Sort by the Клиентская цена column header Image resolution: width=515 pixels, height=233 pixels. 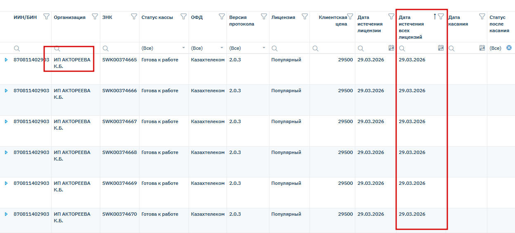333,21
